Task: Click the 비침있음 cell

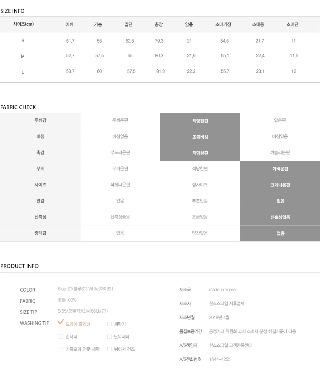Action: click(x=280, y=136)
